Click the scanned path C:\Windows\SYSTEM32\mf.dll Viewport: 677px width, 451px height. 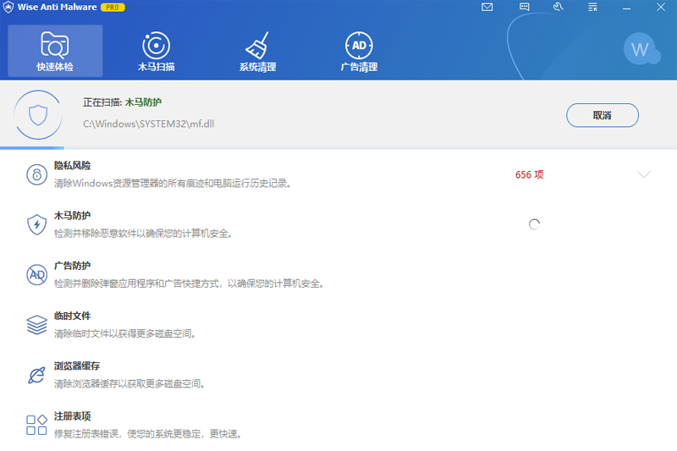(149, 124)
